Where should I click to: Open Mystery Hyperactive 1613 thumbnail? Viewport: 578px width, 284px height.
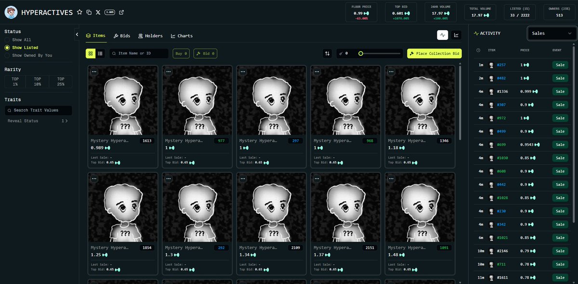(x=123, y=100)
